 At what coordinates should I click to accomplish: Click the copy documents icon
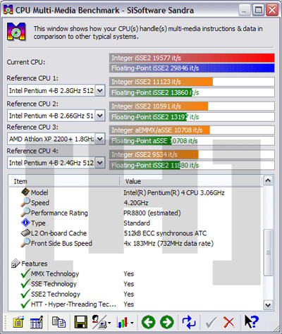(59, 321)
